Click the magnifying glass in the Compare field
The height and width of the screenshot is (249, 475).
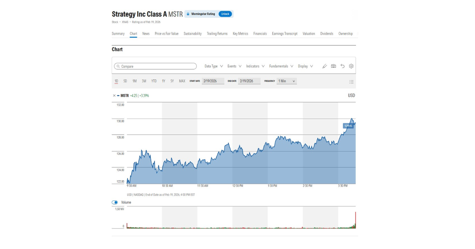[118, 66]
